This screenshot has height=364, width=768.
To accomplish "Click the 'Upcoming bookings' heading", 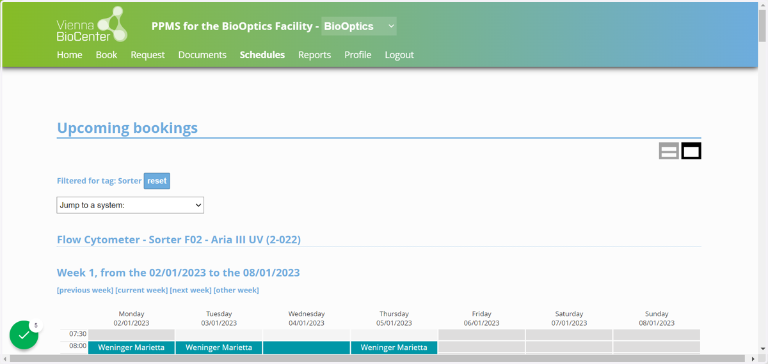I will pos(127,128).
